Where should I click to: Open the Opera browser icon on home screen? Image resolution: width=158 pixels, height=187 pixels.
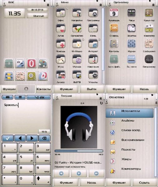[x=32, y=64]
